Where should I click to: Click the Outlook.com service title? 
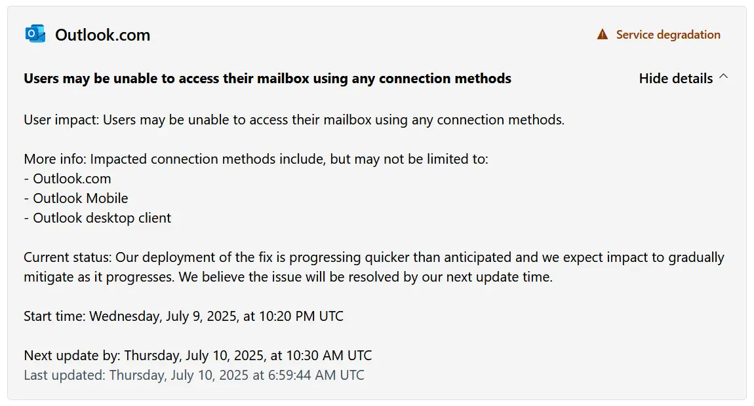click(x=102, y=35)
